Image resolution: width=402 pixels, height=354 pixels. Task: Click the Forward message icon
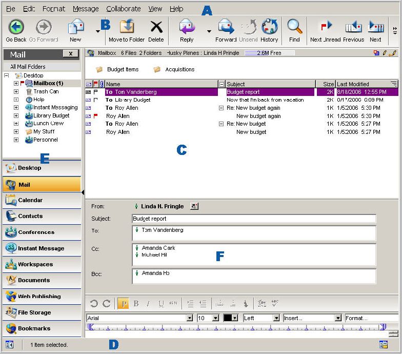[x=226, y=27]
